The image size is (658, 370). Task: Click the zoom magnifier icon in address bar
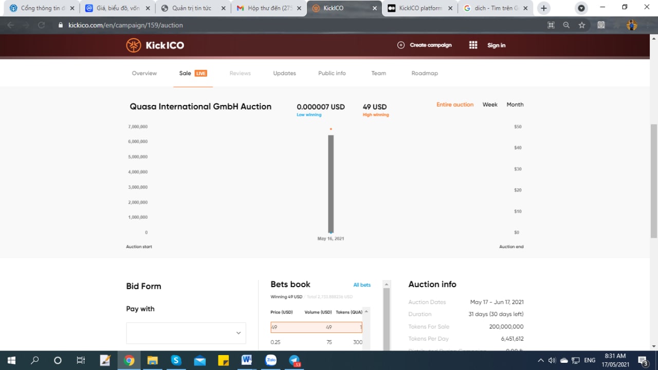(566, 25)
